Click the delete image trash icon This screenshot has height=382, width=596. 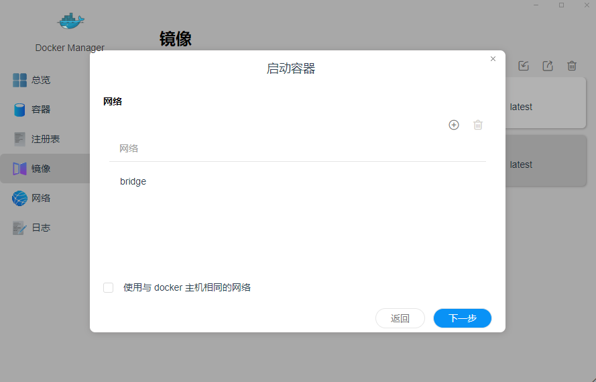572,66
